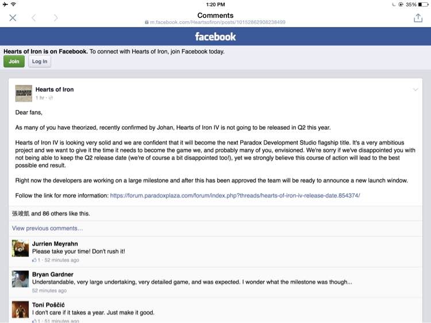
Task: Expand View previous comments
Action: click(x=47, y=228)
